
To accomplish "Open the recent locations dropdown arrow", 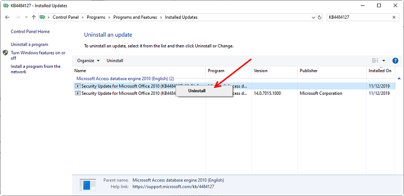I will (26, 17).
